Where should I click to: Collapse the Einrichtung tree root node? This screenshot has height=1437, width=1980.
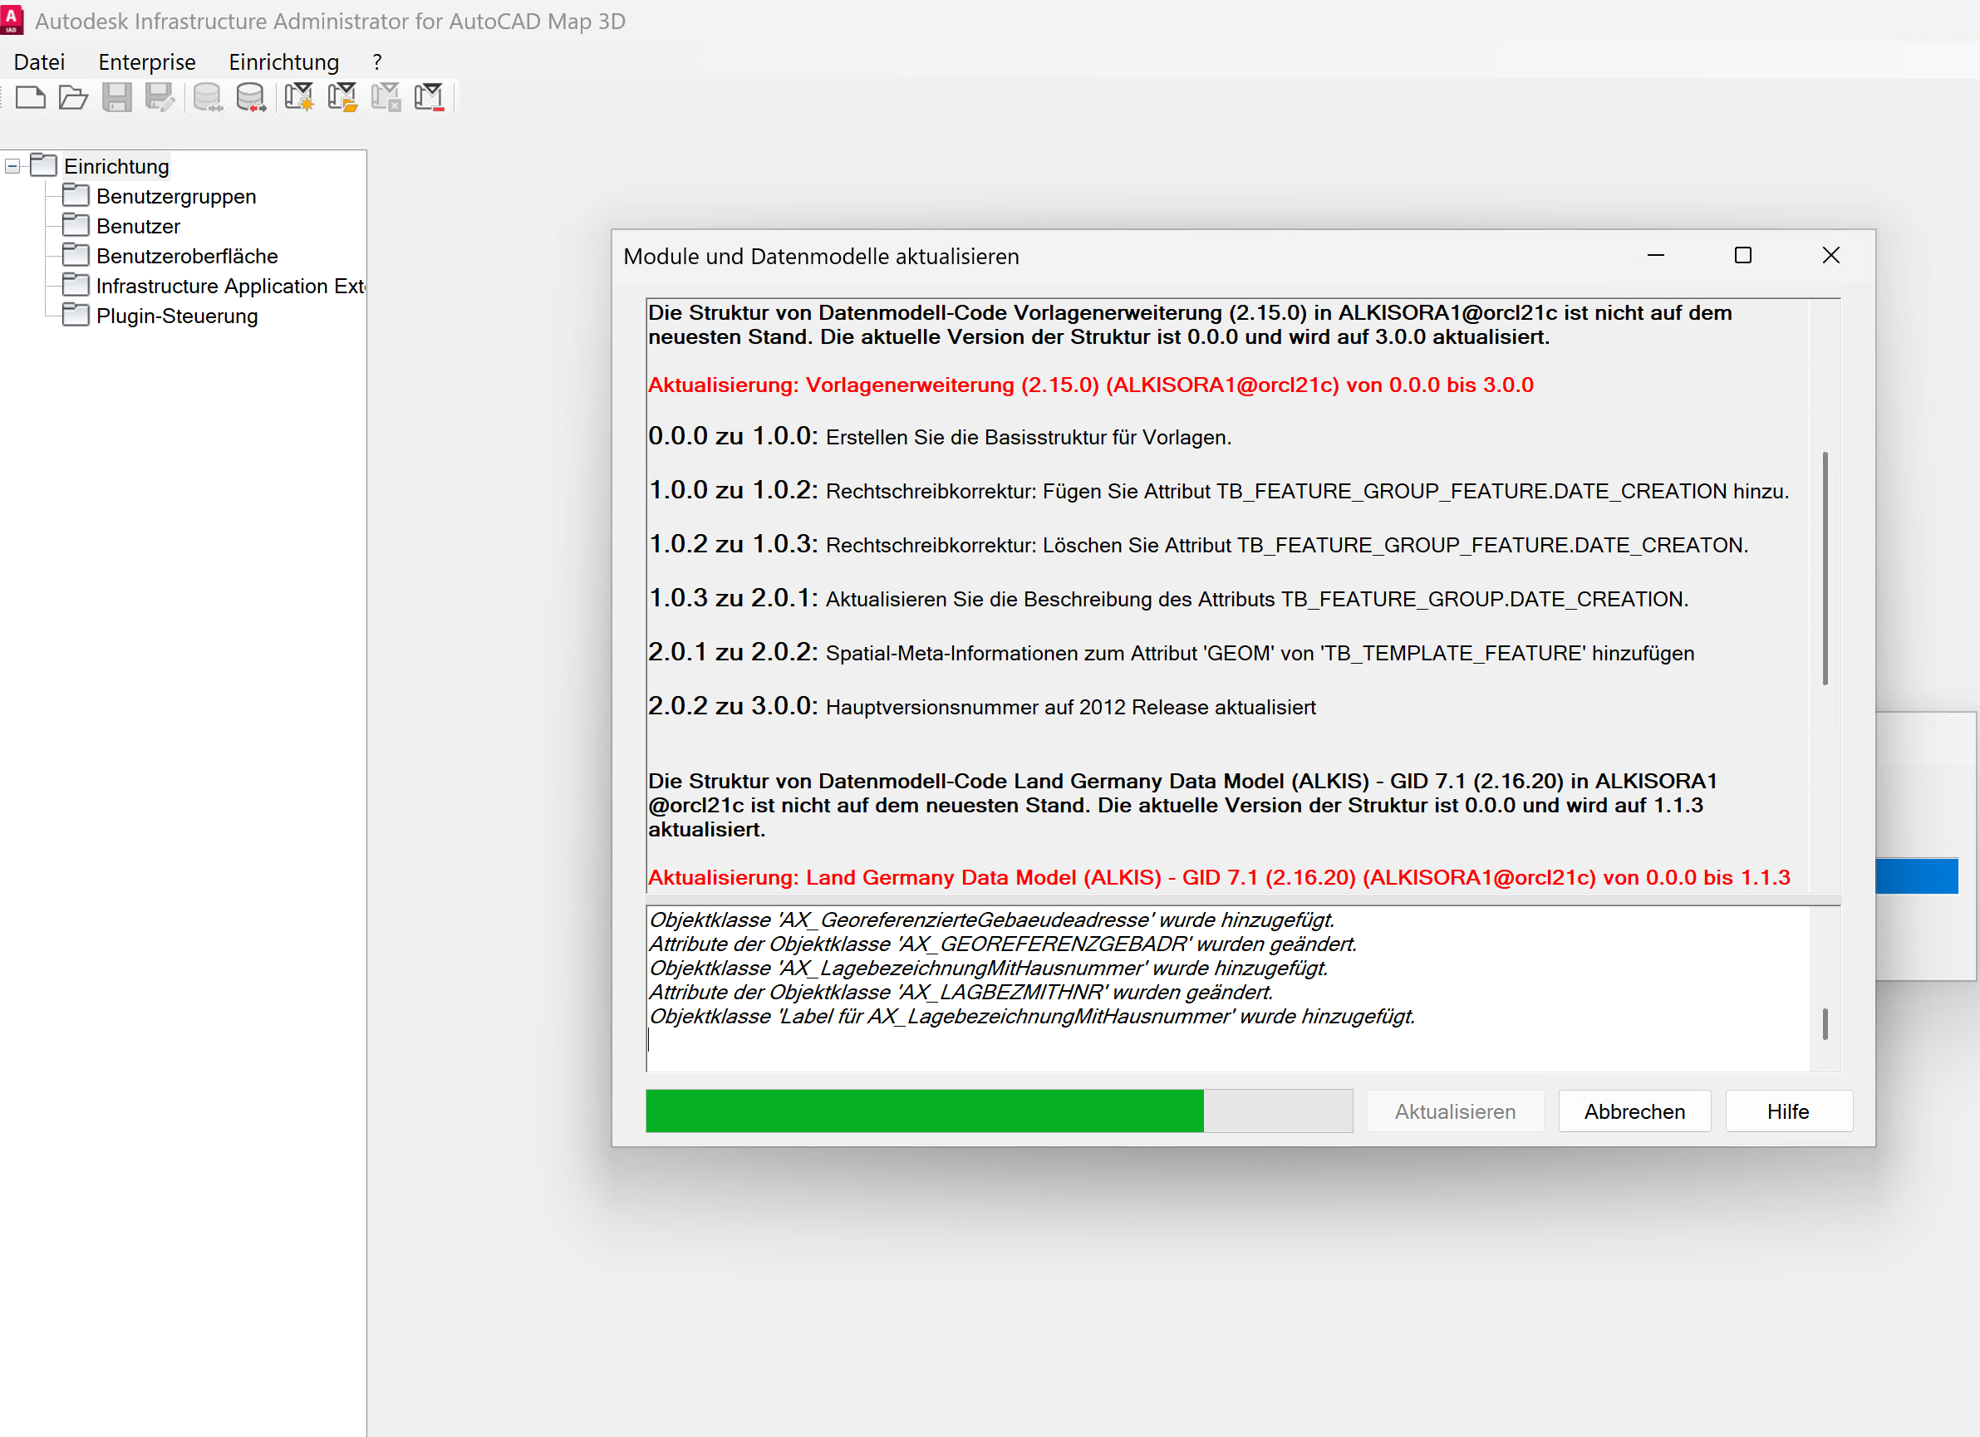[x=12, y=166]
